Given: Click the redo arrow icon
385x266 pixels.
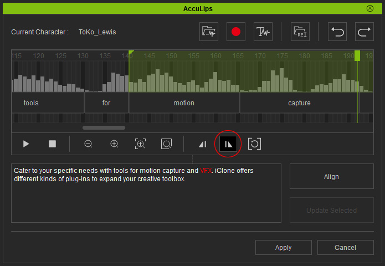Looking at the screenshot, I should (x=364, y=32).
